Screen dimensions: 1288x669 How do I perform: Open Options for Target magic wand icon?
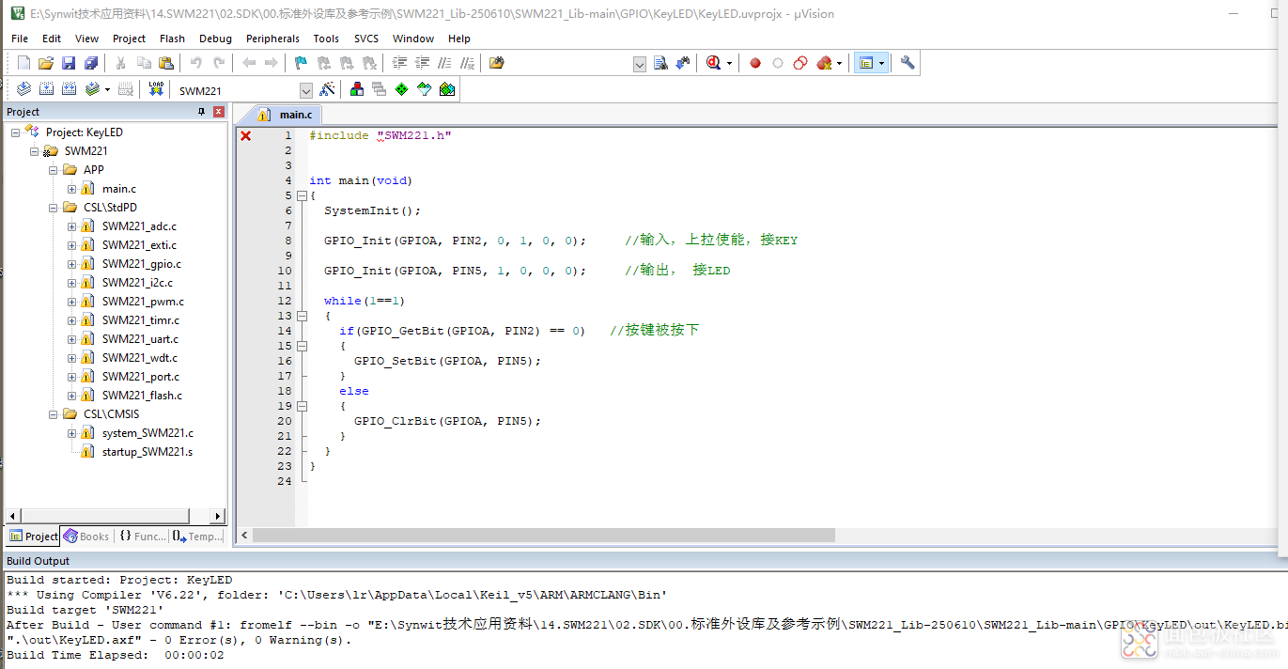(x=327, y=89)
